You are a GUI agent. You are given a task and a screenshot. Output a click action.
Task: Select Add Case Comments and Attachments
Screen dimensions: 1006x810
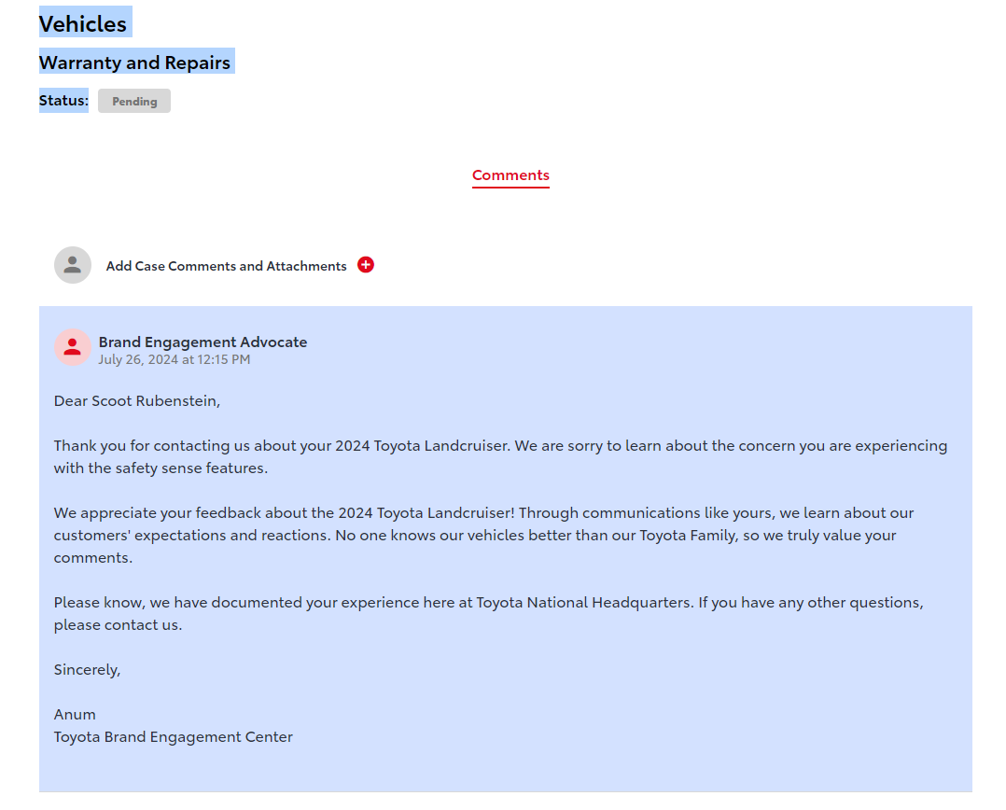(x=227, y=266)
